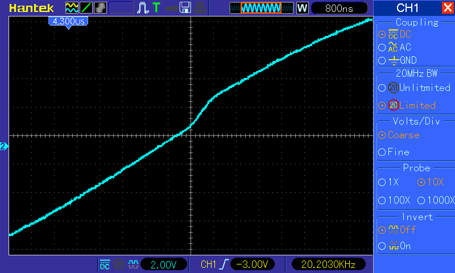Click the red 20 limited bandwidth icon

394,105
